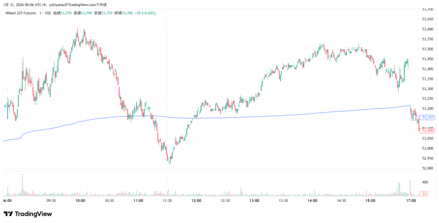Click the +10 (+0.02%) change value
The height and width of the screenshot is (223, 439).
point(145,13)
